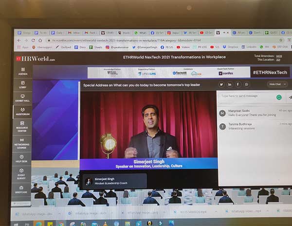Click the Confex partner logo
The image size is (292, 226).
pos(226,73)
